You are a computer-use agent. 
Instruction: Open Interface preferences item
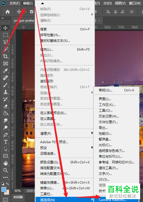tap(116, 99)
